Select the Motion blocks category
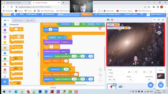 5,25
